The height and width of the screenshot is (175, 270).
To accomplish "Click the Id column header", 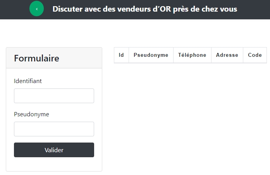I will (121, 55).
